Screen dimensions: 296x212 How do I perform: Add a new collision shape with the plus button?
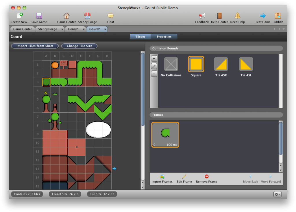pos(154,59)
